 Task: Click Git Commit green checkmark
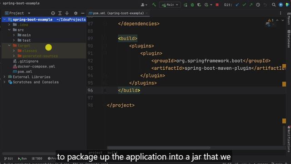[x=244, y=5]
